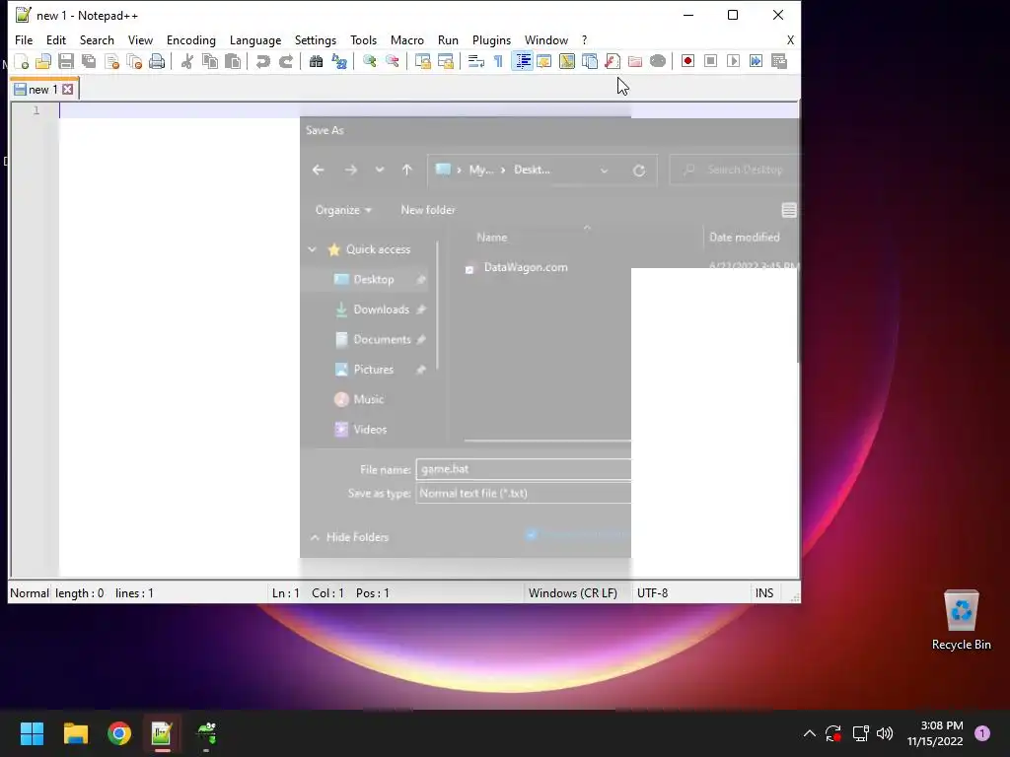Open the Save as type combo box
Image resolution: width=1010 pixels, height=757 pixels.
523,493
